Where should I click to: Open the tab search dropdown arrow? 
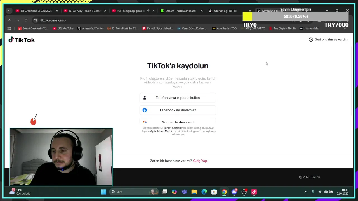tap(9, 11)
